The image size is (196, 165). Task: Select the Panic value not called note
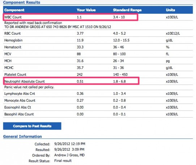click(29, 87)
